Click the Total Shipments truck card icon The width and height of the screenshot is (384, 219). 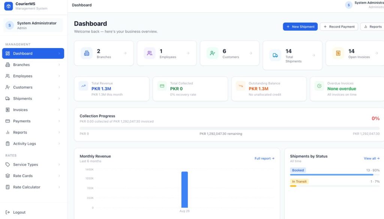(x=275, y=55)
